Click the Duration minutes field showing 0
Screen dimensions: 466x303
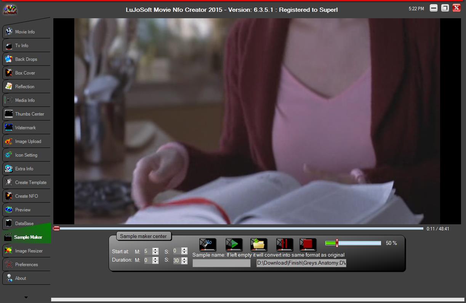click(148, 260)
